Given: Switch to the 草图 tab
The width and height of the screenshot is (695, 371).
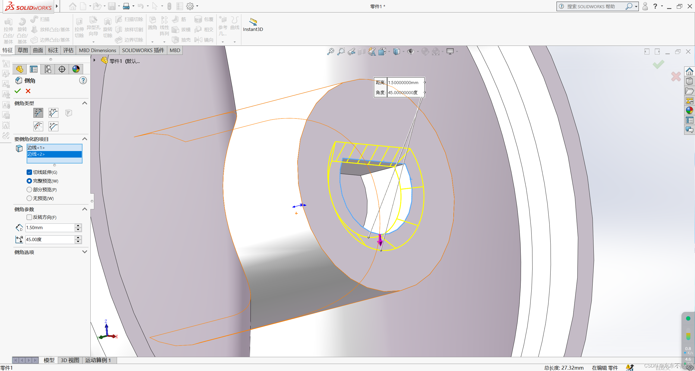Looking at the screenshot, I should click(x=23, y=50).
